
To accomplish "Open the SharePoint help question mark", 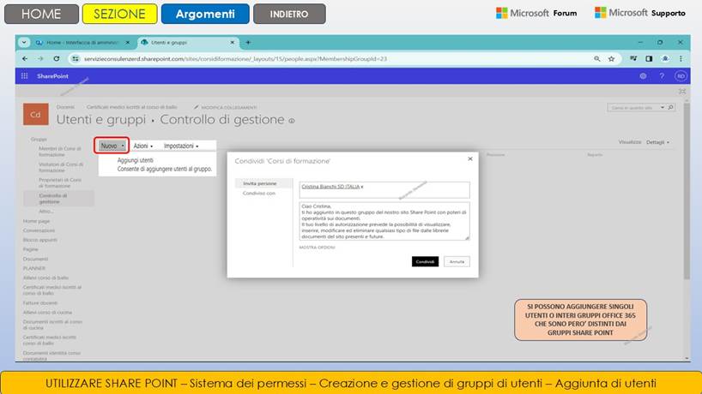I will point(662,76).
